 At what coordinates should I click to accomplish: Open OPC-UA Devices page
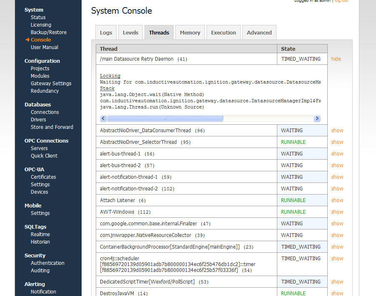pos(39,192)
